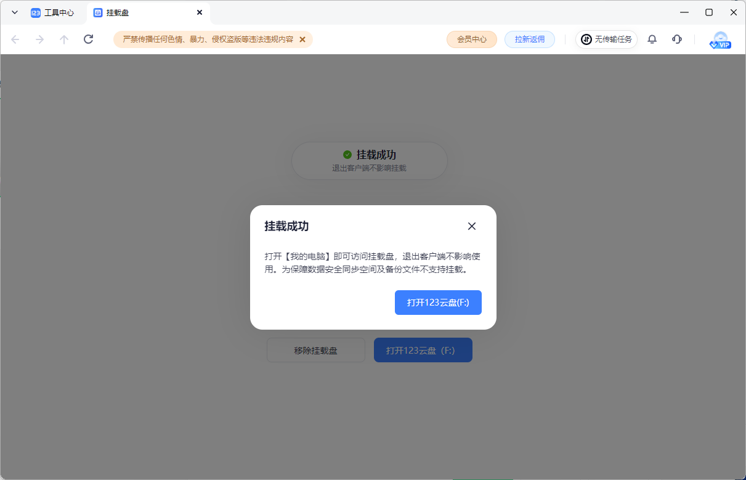Switch to the 工具中心 tab

(x=53, y=12)
